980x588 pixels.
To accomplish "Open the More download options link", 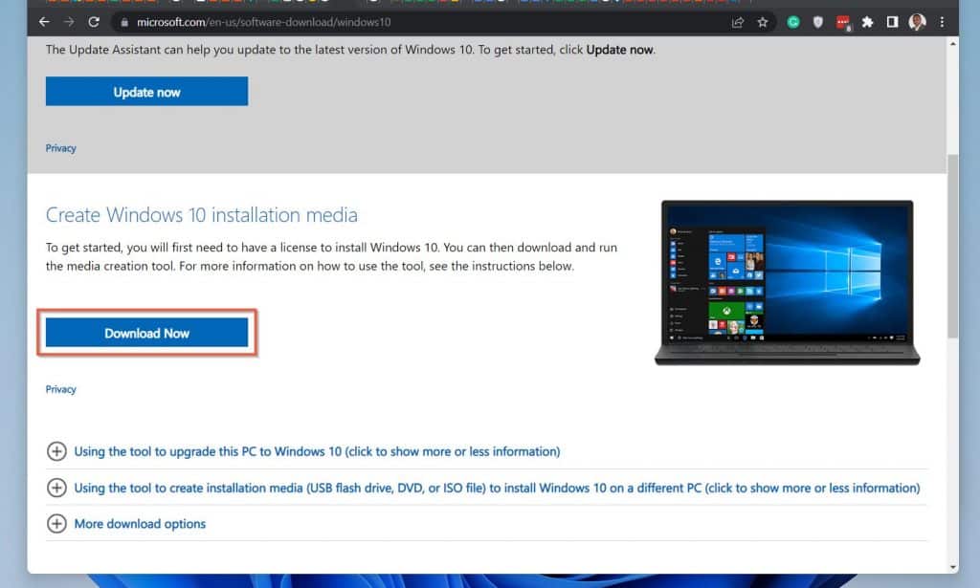I will tap(140, 524).
